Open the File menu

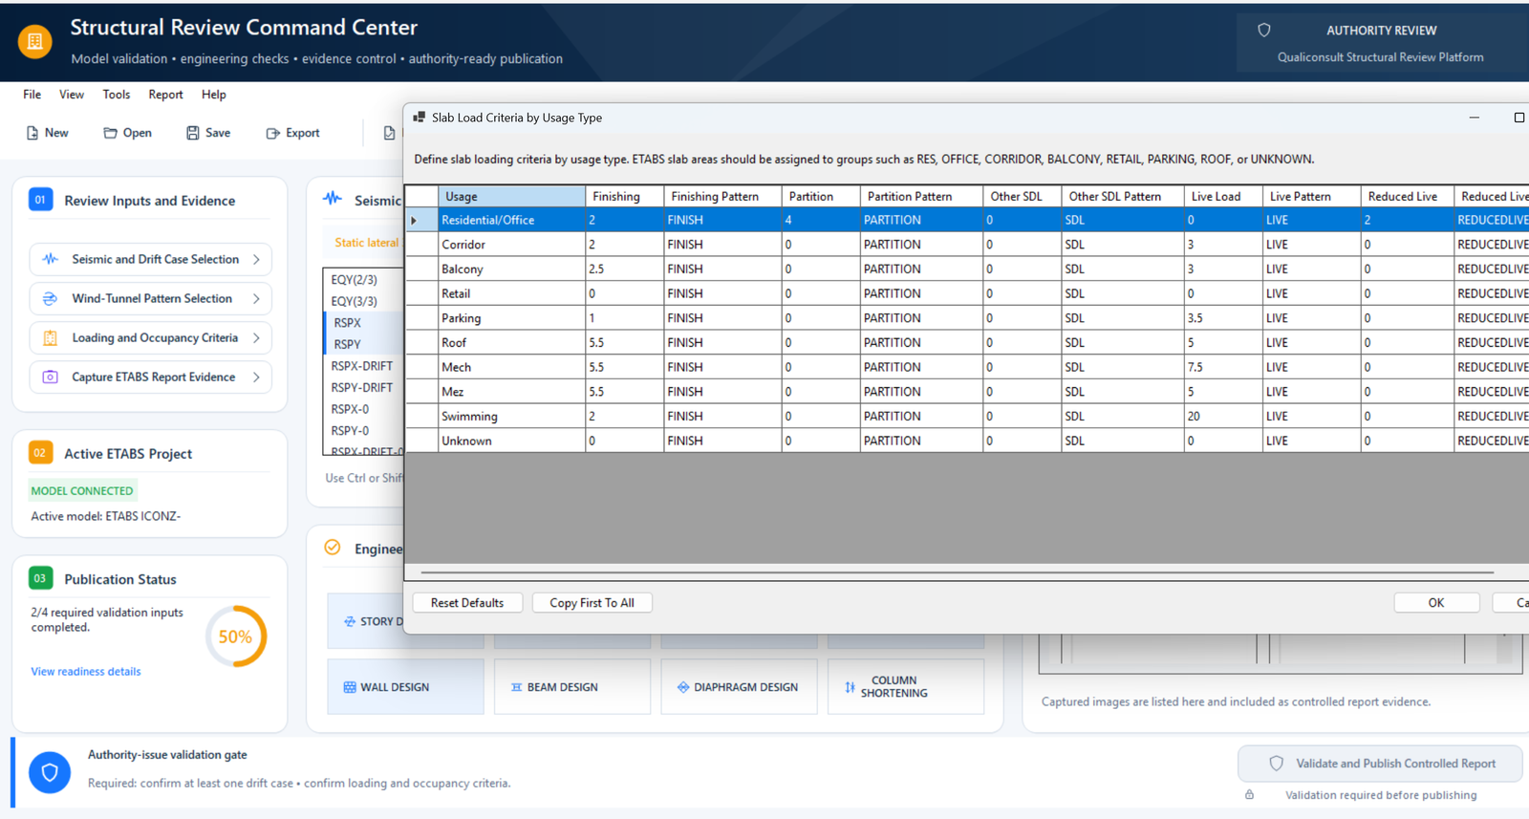tap(32, 95)
